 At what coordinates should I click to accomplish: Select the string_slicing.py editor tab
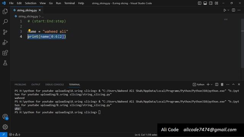pos(27,10)
